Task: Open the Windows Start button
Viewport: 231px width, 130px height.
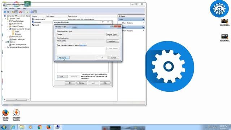Action: (4, 127)
